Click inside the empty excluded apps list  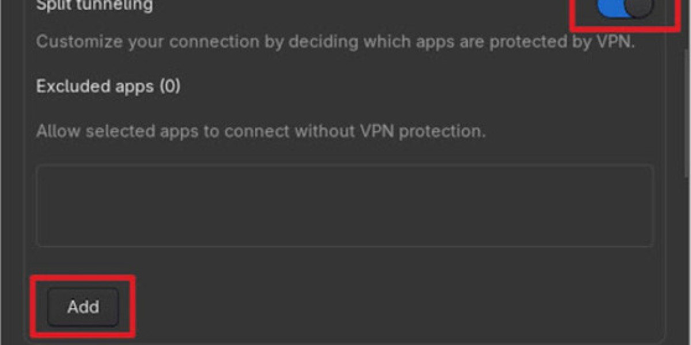345,206
